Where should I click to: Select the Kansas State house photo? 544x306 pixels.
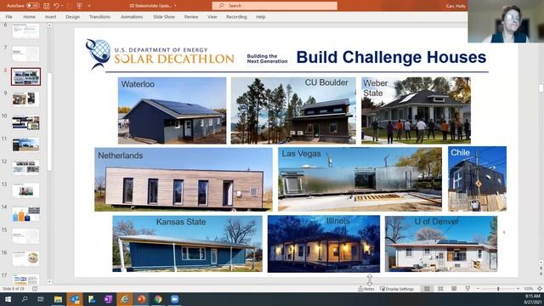187,244
